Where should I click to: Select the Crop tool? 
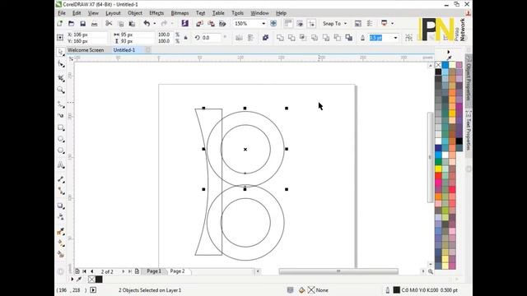click(61, 78)
